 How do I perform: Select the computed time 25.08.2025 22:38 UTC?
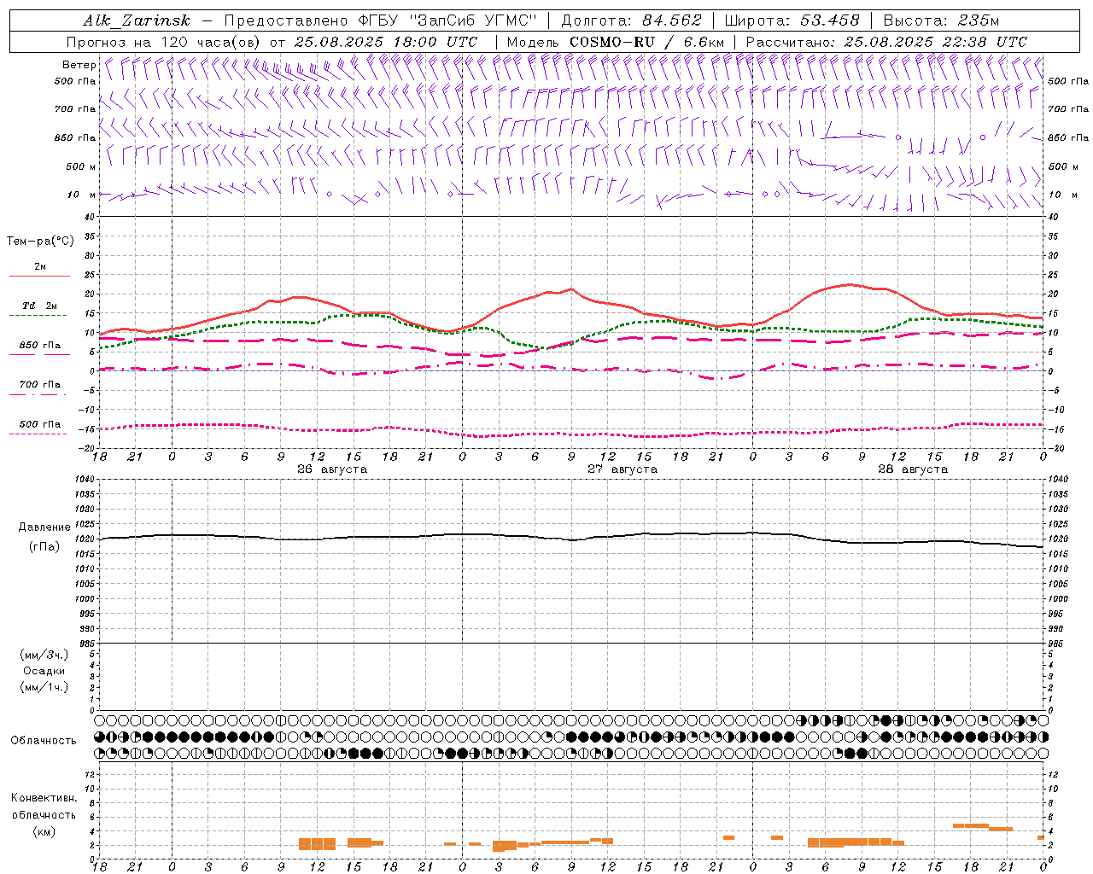936,42
